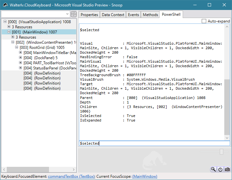Select the [004] StatusBarPanel row
Screen dimensions: 232x180
point(50,68)
